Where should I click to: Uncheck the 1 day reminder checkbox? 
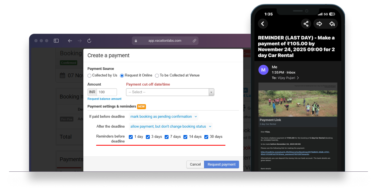click(x=131, y=137)
